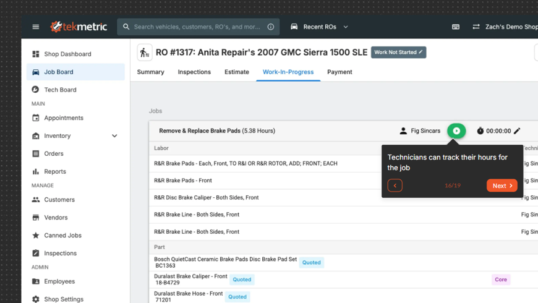Click the Customers people icon

pos(36,199)
